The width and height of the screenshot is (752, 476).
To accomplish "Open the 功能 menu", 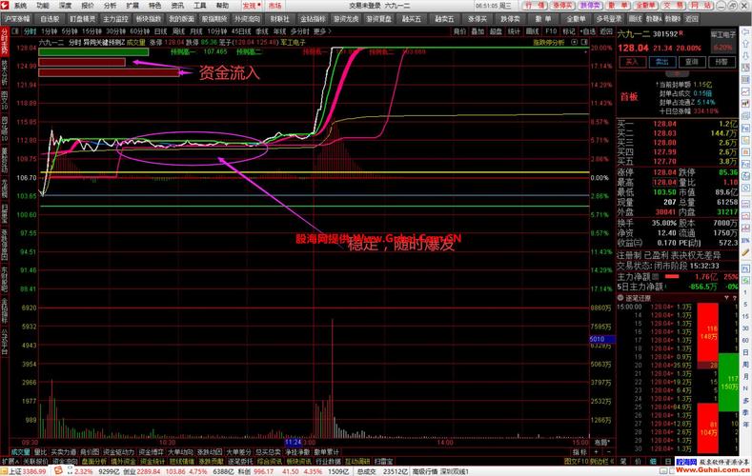I will pos(43,6).
